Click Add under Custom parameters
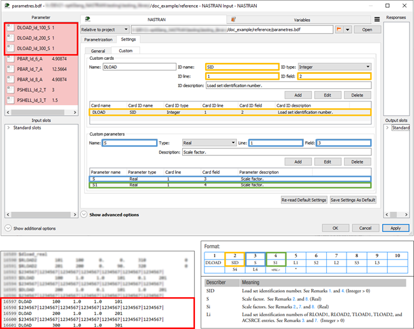 coord(298,162)
